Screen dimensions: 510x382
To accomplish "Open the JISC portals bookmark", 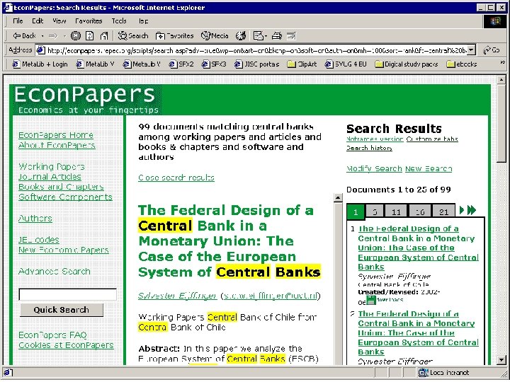I will (x=257, y=64).
